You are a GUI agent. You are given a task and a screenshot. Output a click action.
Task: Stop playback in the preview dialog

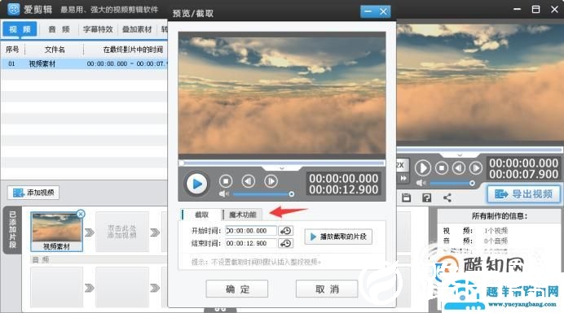226,181
